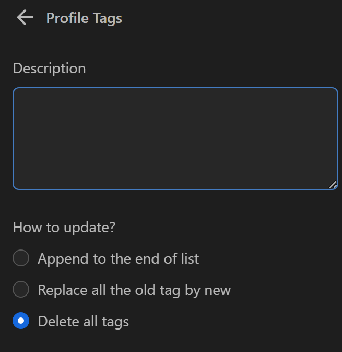
Task: Click the selected Delete all tags radio button
Action: [x=21, y=321]
